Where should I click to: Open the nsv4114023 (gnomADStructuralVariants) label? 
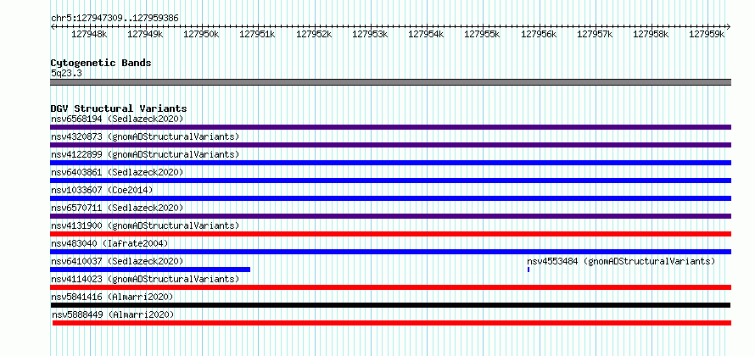pos(145,279)
